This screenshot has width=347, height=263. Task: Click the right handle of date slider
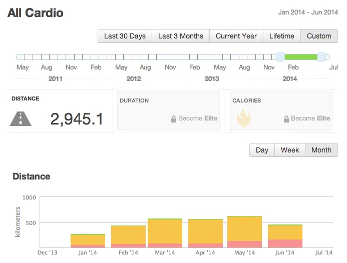pos(321,57)
